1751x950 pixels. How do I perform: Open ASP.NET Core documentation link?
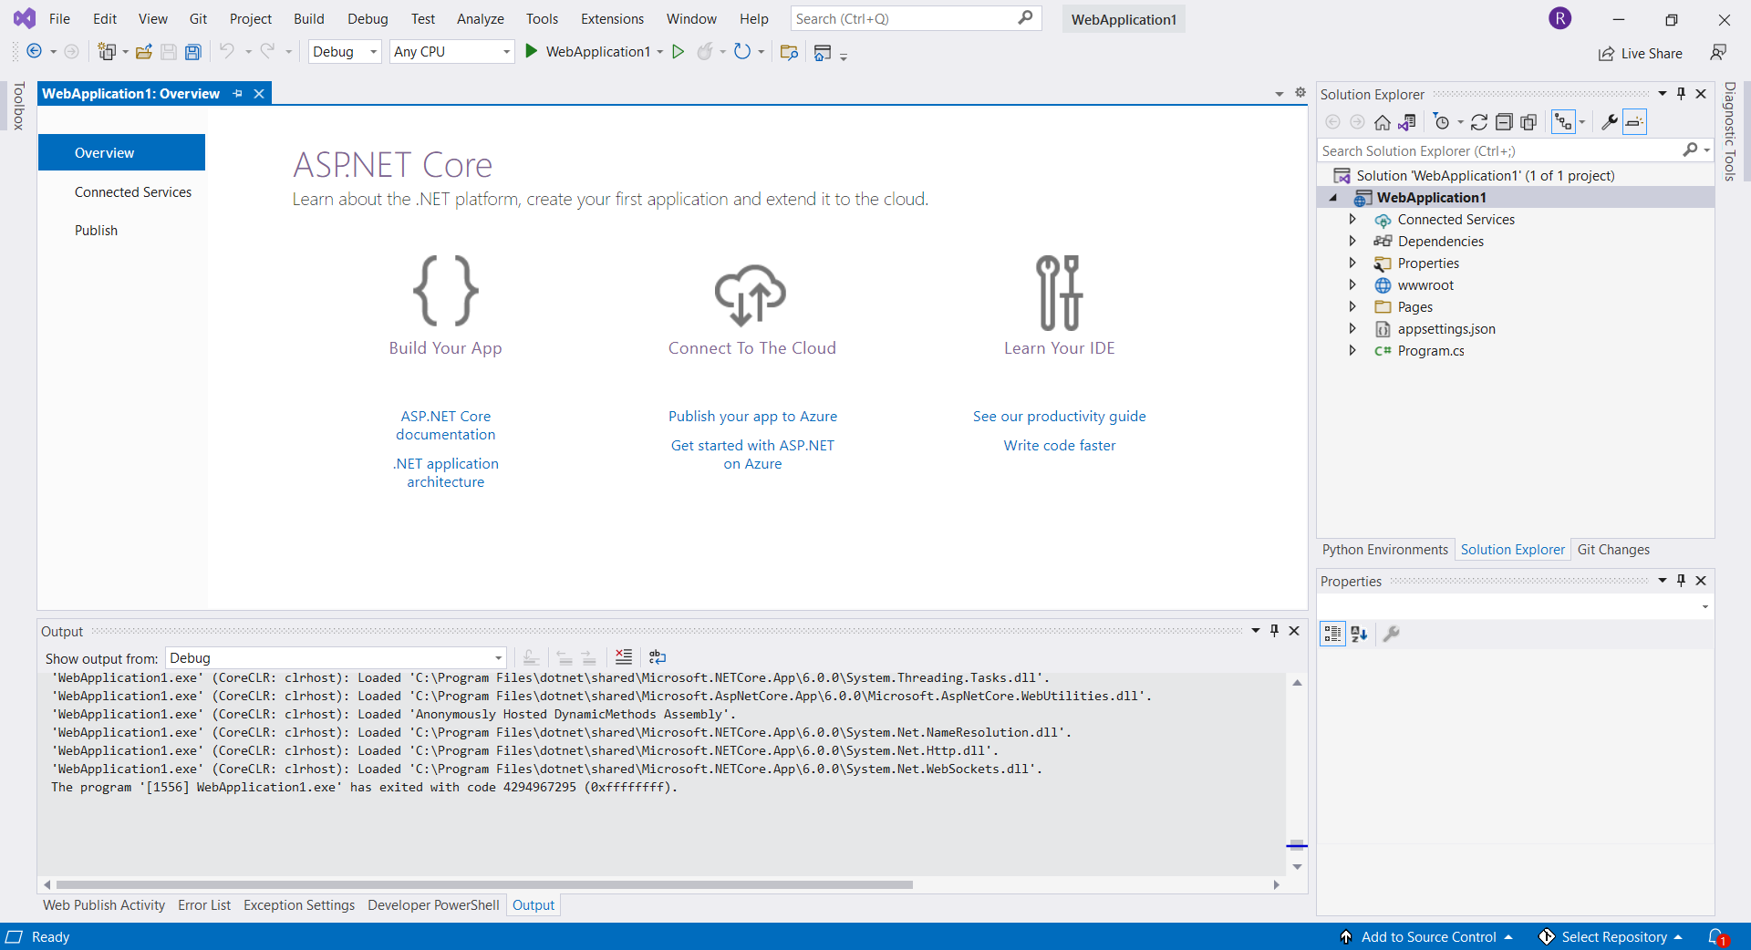point(446,426)
